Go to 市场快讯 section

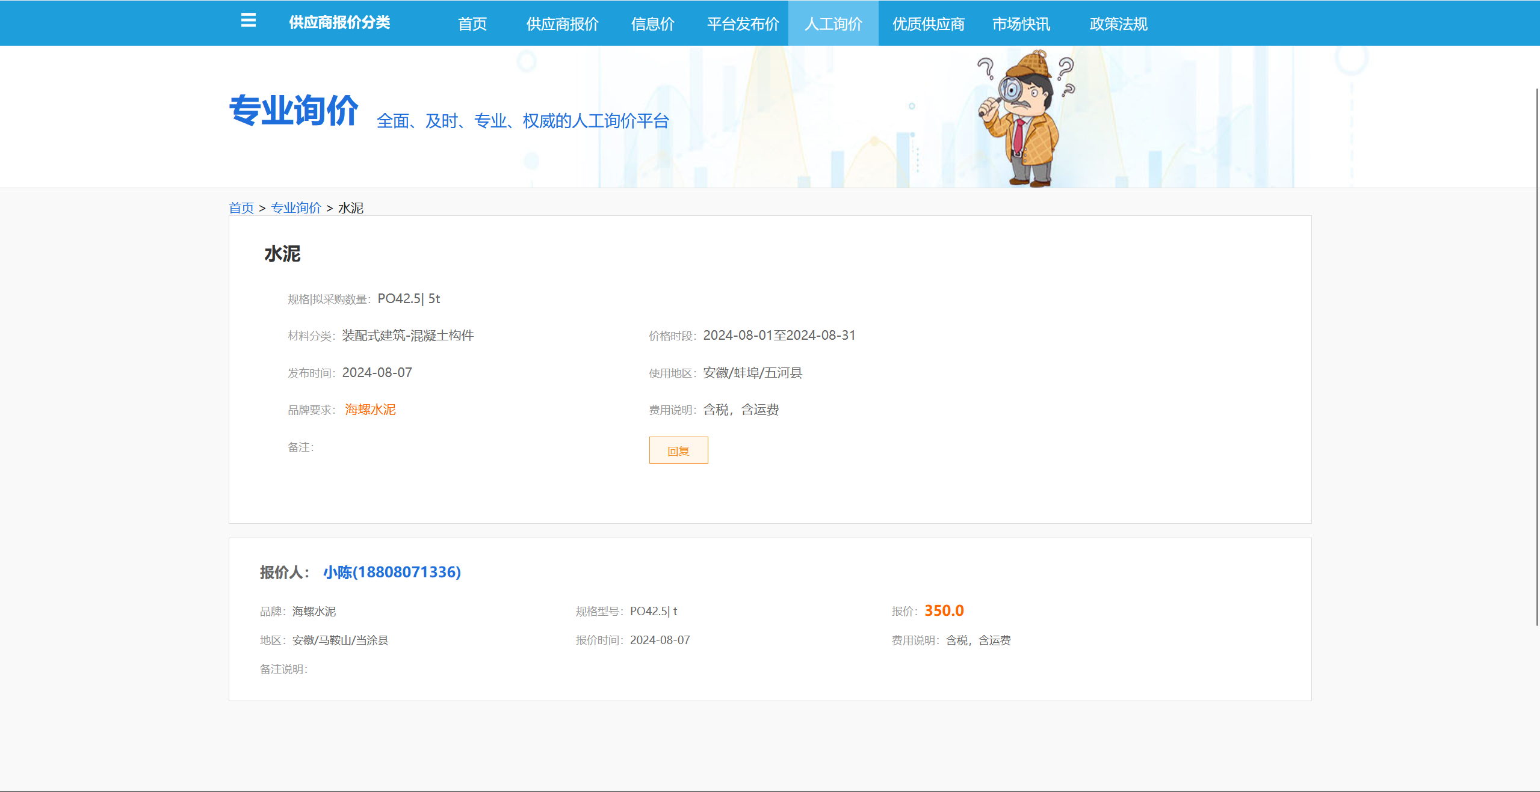click(x=1021, y=24)
